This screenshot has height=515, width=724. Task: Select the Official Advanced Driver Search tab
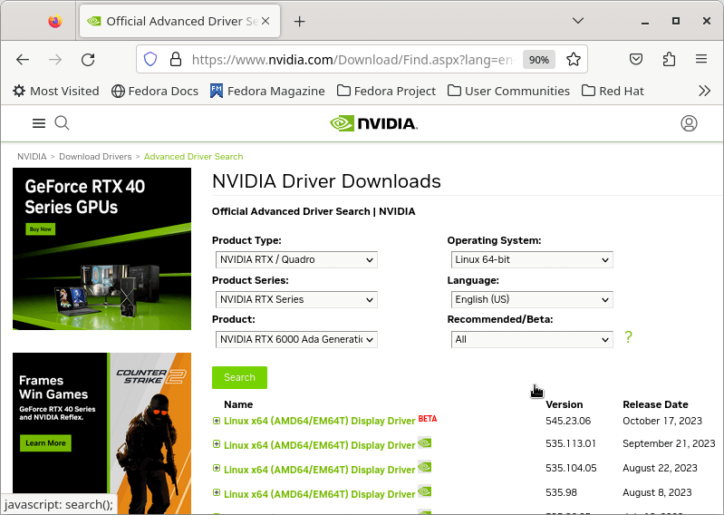(179, 21)
